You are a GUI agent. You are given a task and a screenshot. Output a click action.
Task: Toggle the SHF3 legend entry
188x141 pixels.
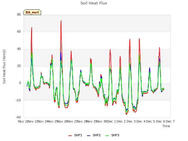(112, 135)
